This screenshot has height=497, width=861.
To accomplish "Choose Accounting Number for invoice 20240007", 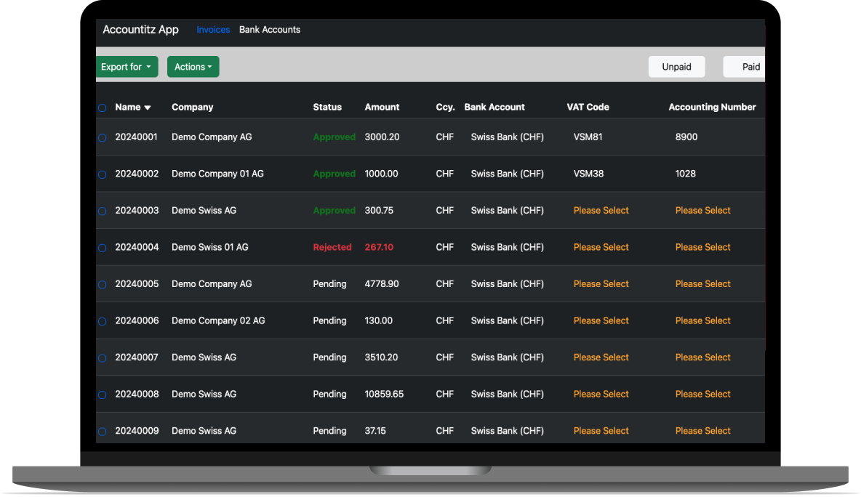I will click(x=703, y=357).
